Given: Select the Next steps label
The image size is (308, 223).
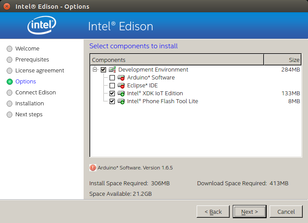Looking at the screenshot, I should tap(29, 115).
